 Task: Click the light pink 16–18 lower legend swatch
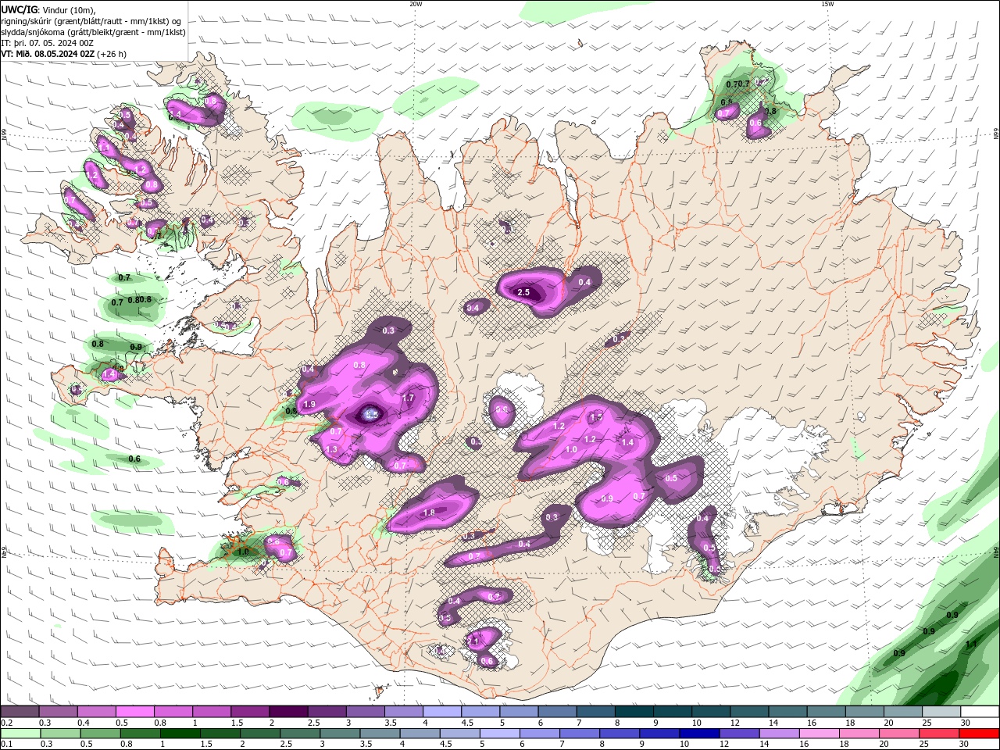[x=820, y=734]
